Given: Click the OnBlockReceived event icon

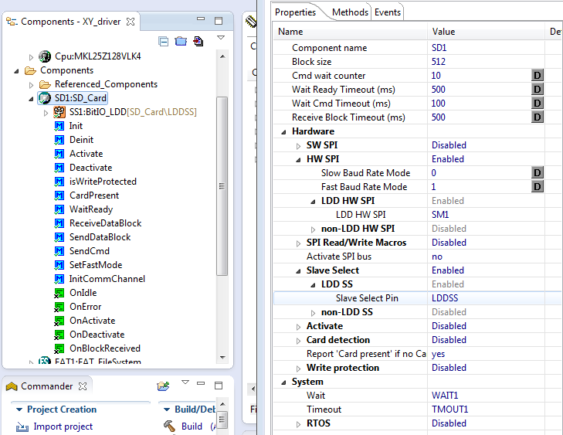Looking at the screenshot, I should (59, 348).
